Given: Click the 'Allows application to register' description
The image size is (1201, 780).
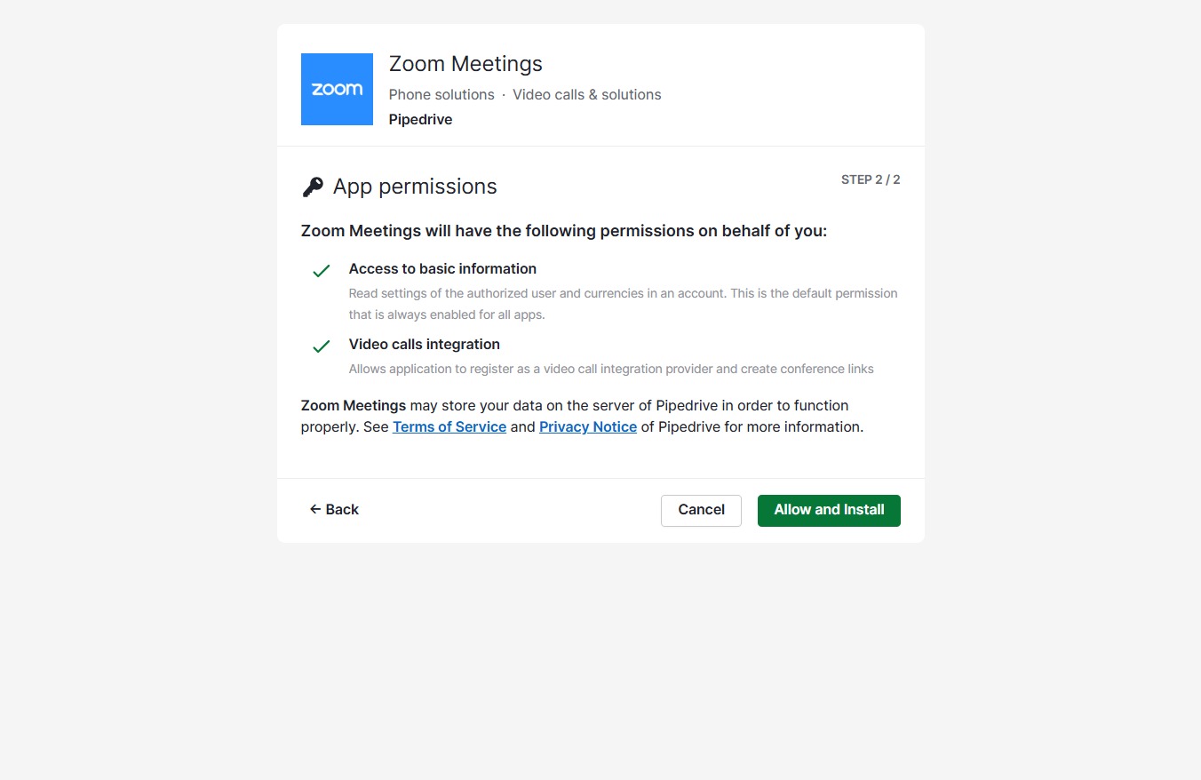Looking at the screenshot, I should [611, 369].
